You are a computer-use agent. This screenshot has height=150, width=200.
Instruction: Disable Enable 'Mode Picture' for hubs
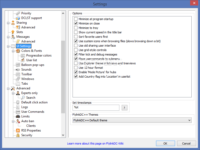76,72
